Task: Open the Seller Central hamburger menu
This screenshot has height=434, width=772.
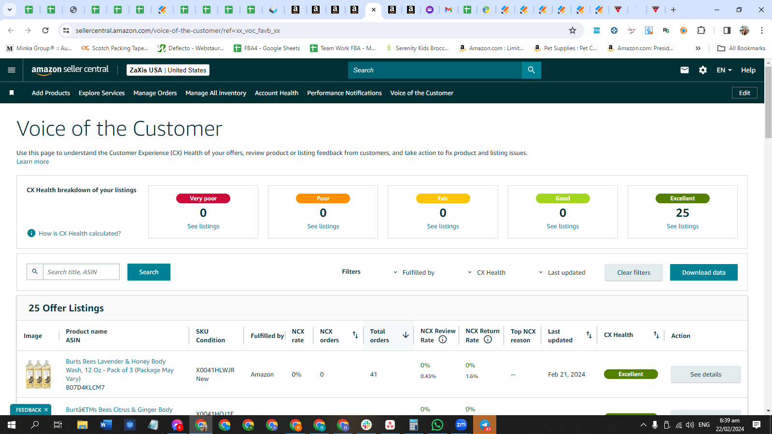Action: point(12,70)
